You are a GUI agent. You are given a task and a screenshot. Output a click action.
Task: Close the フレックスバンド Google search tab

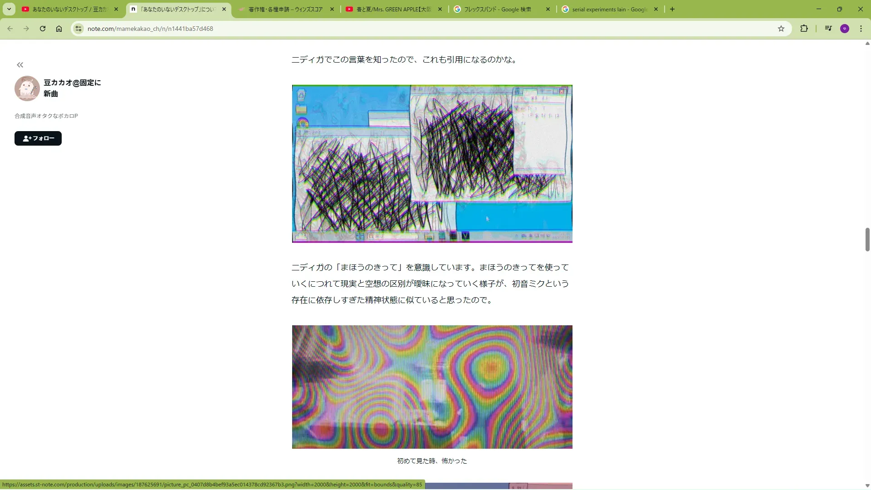(x=548, y=9)
